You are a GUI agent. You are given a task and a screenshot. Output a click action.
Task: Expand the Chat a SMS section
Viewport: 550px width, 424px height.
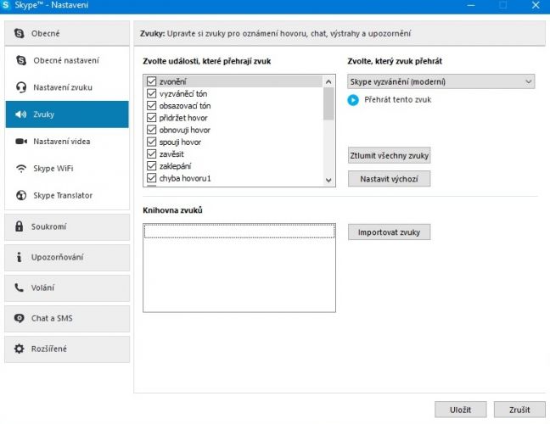pos(67,318)
